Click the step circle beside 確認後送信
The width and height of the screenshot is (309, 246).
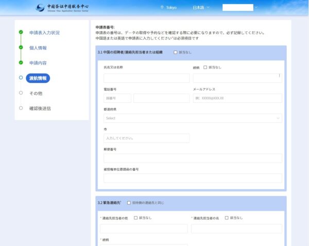click(x=21, y=108)
